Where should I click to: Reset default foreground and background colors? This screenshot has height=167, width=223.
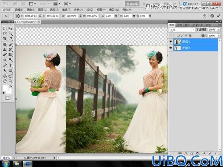[4, 93]
